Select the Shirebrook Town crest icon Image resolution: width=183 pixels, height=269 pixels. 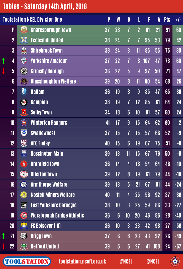point(24,51)
